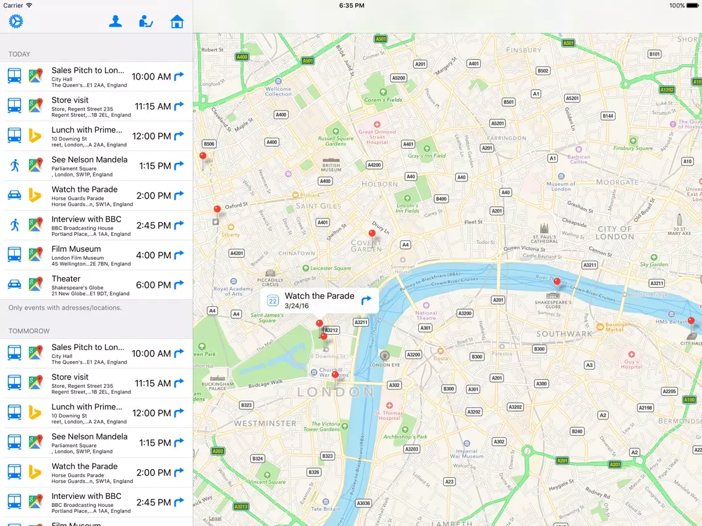
Task: Tap Google Maps icon for today's Interview with BBC
Action: point(35,225)
